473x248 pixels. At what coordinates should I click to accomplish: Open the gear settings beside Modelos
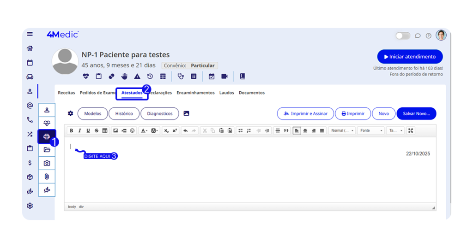coord(71,113)
